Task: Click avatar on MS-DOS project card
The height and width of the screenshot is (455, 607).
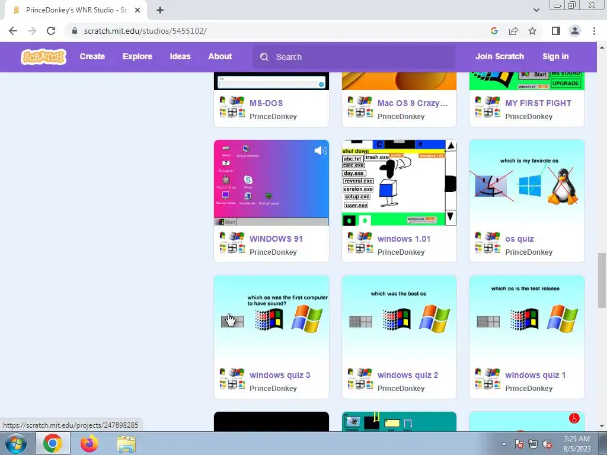Action: (x=232, y=107)
